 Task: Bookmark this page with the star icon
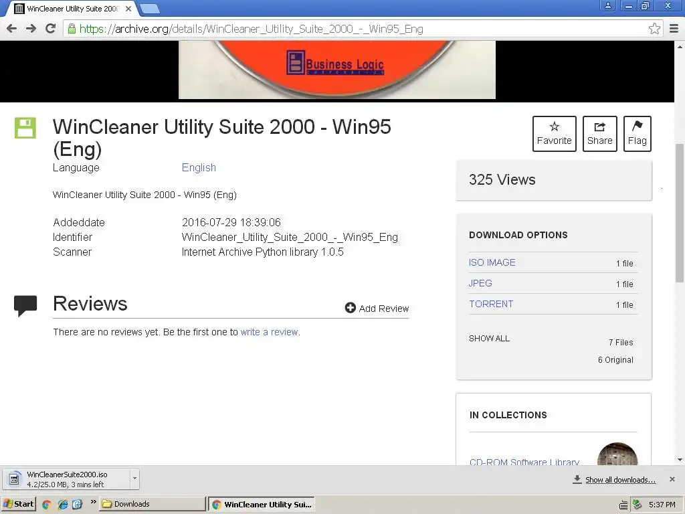(x=654, y=29)
